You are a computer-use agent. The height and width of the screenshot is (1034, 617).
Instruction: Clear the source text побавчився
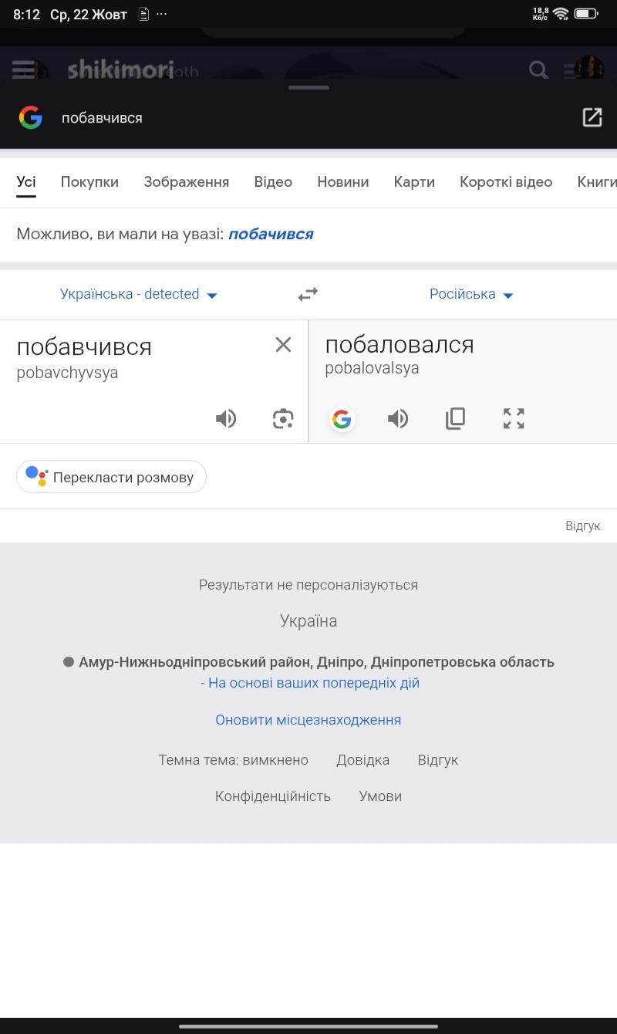click(283, 345)
